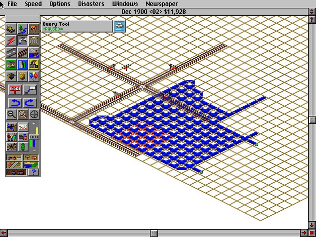Select the City services police badge tool
The width and height of the screenshot is (316, 237).
[23, 76]
